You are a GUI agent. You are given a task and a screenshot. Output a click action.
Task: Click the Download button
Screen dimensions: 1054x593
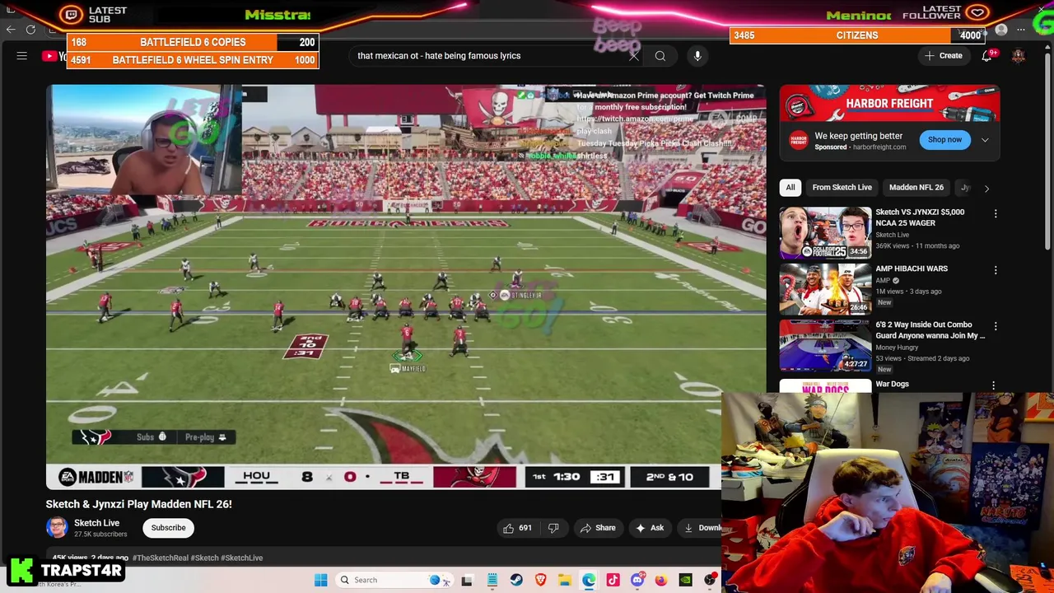[x=700, y=528]
